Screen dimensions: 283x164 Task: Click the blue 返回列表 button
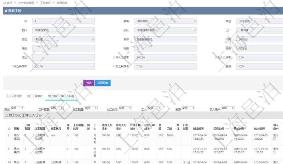(103, 83)
